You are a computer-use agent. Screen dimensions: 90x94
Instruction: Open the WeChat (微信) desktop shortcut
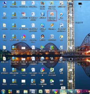coord(52,82)
